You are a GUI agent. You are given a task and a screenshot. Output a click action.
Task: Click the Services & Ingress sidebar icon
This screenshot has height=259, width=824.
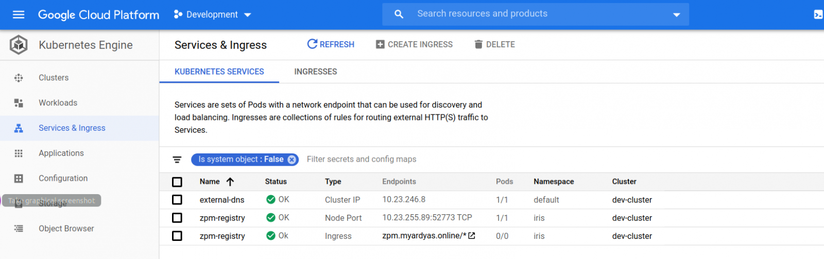(19, 128)
